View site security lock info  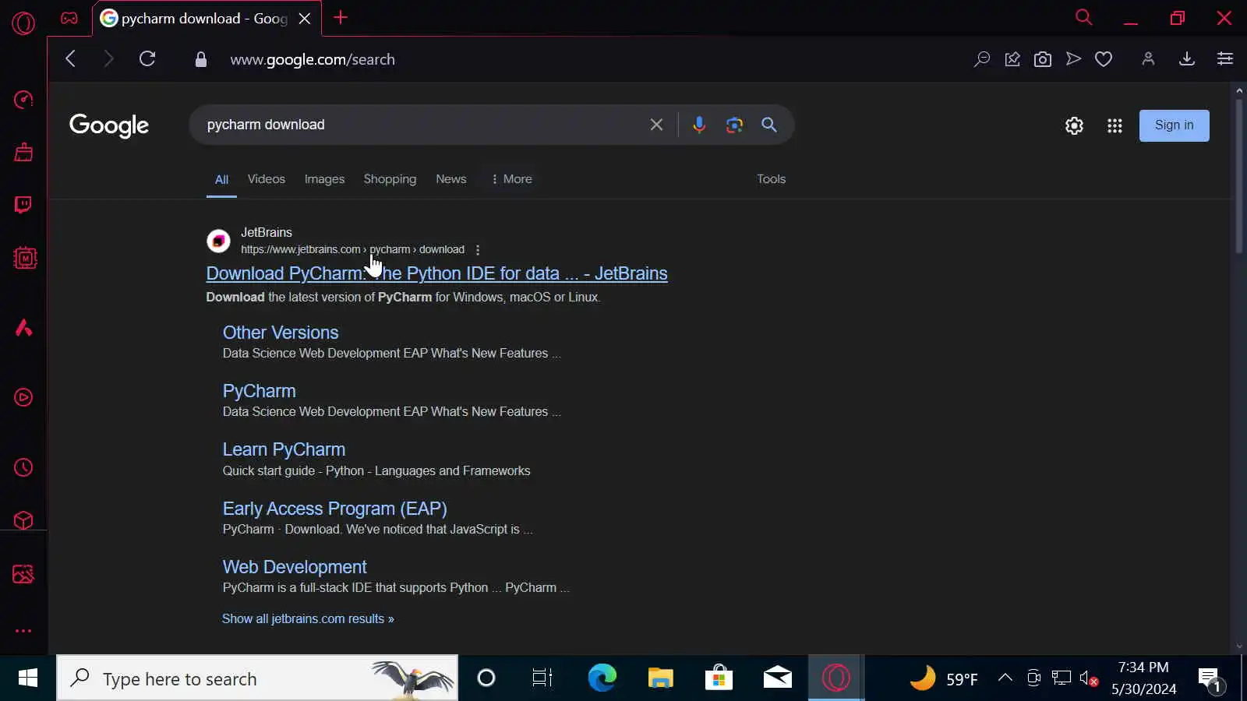point(200,59)
